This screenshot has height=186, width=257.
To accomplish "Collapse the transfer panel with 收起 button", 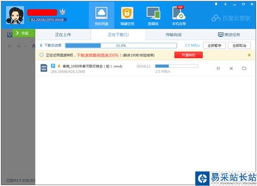I will pos(24,33).
